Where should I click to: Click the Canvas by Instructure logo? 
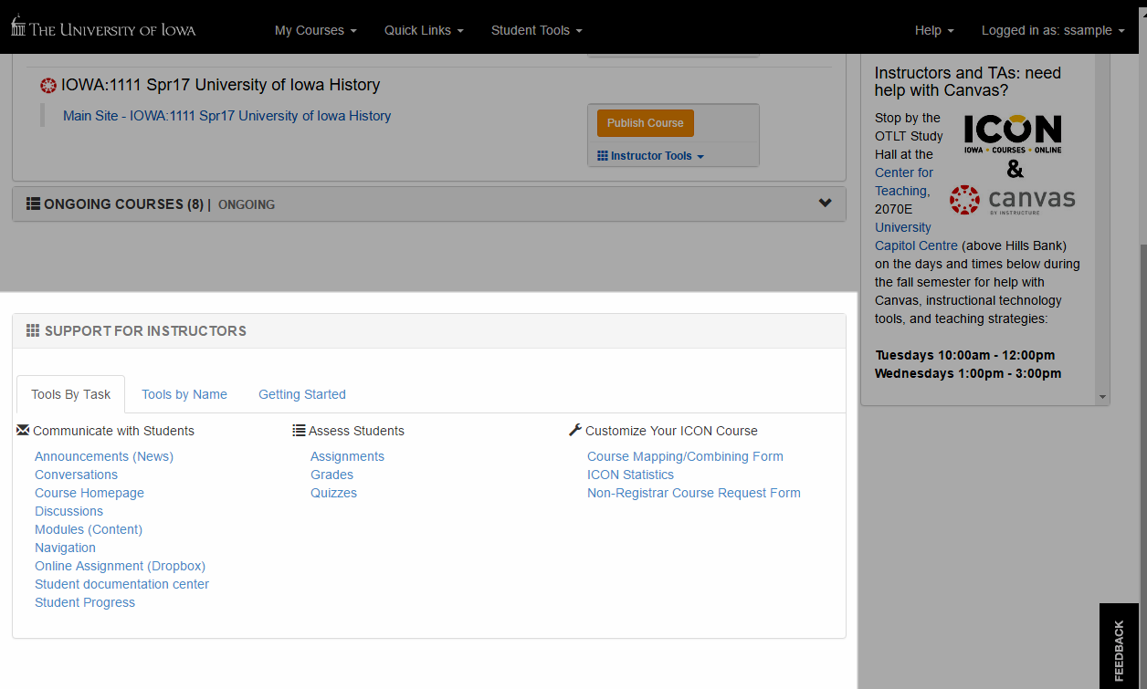(1012, 199)
